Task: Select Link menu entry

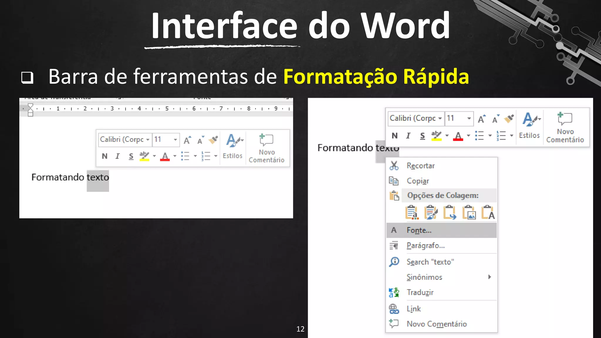Action: point(442,309)
